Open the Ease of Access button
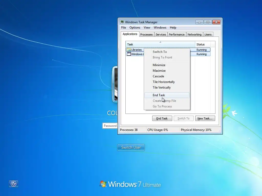 tap(14, 184)
